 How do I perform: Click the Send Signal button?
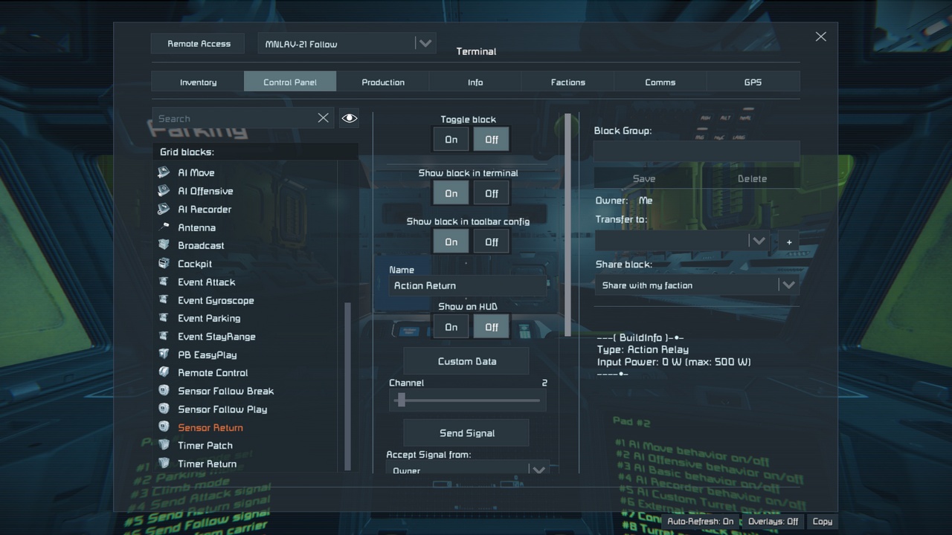pos(467,433)
